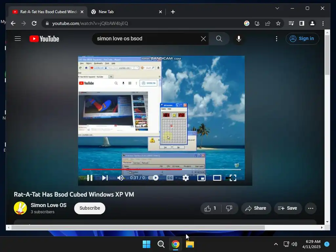Like this video
Image resolution: width=336 pixels, height=252 pixels.
point(210,208)
